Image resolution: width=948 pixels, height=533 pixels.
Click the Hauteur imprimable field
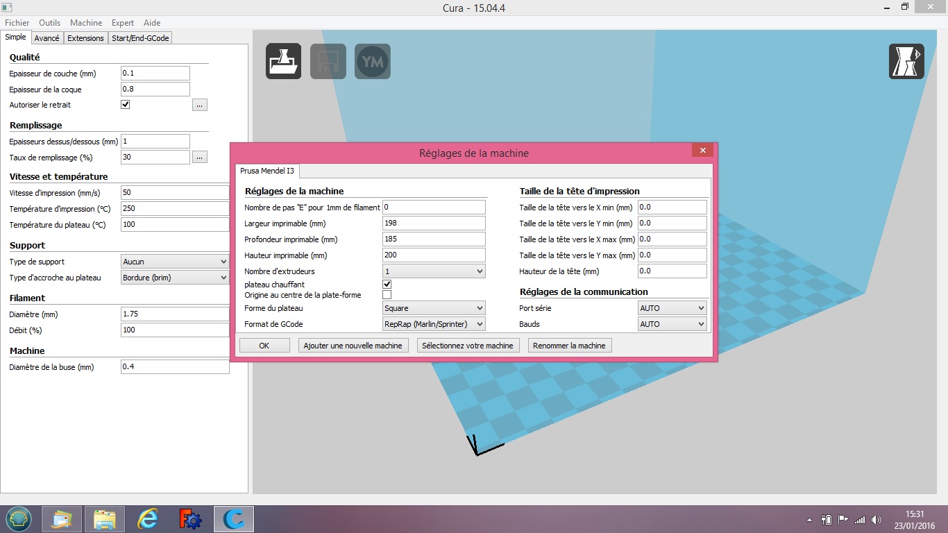(x=434, y=255)
